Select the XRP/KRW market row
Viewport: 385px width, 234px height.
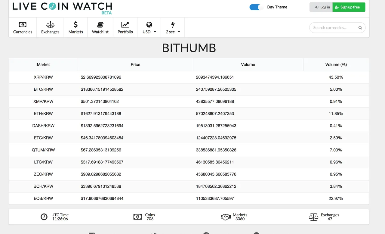[x=189, y=77]
